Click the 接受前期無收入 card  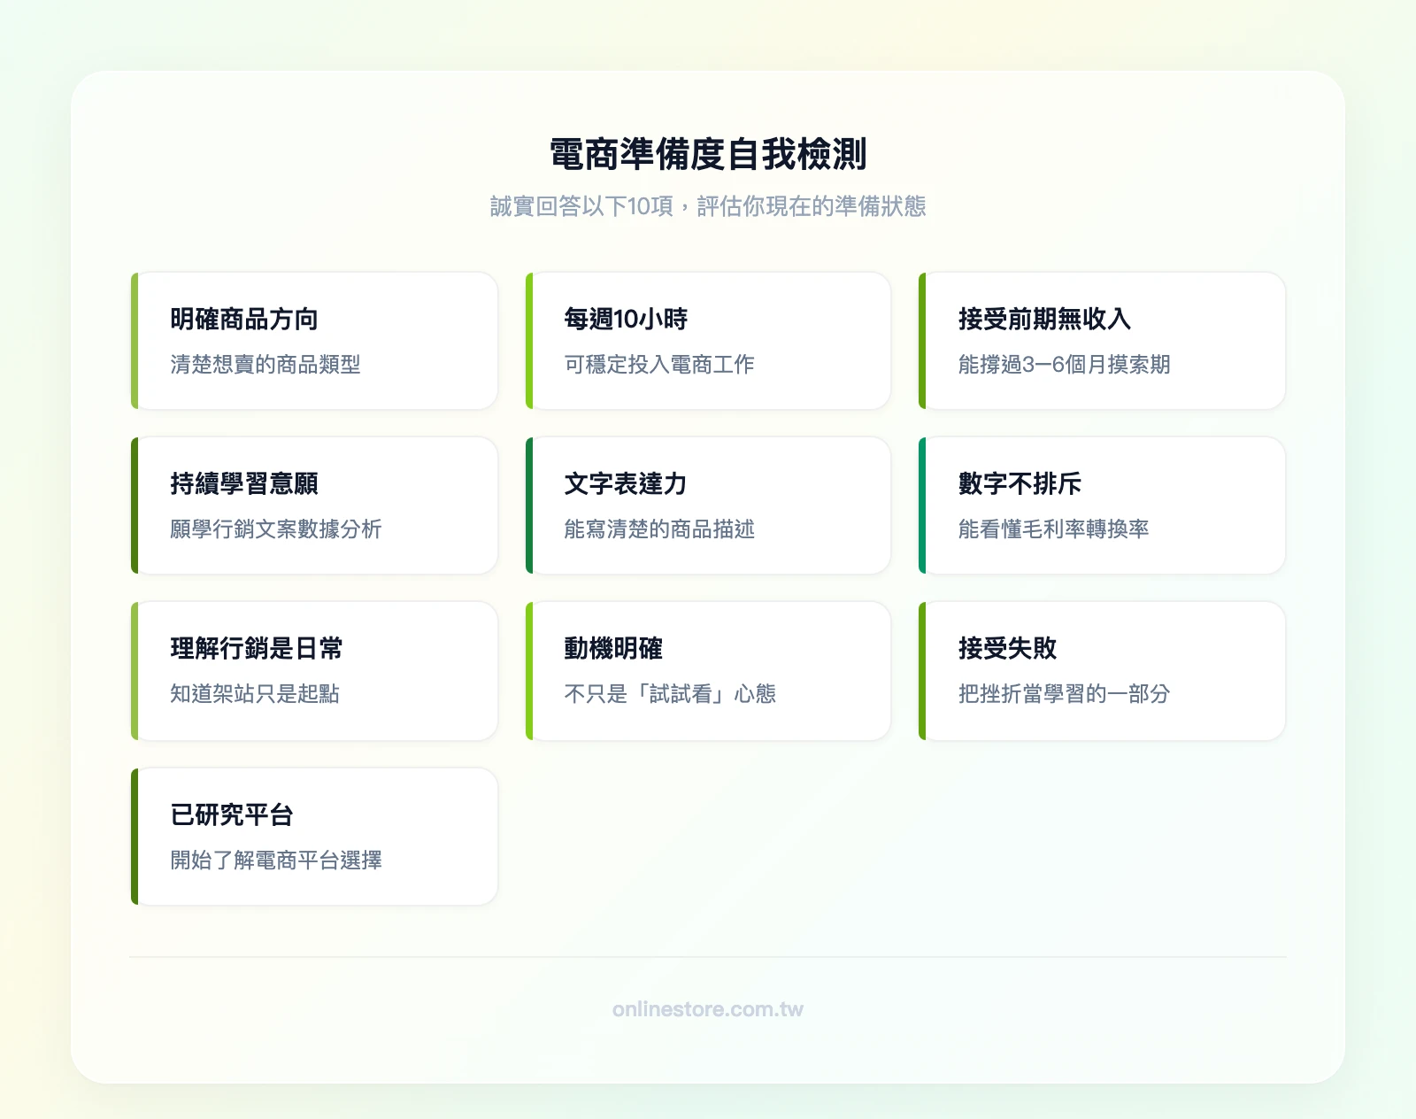click(1102, 341)
